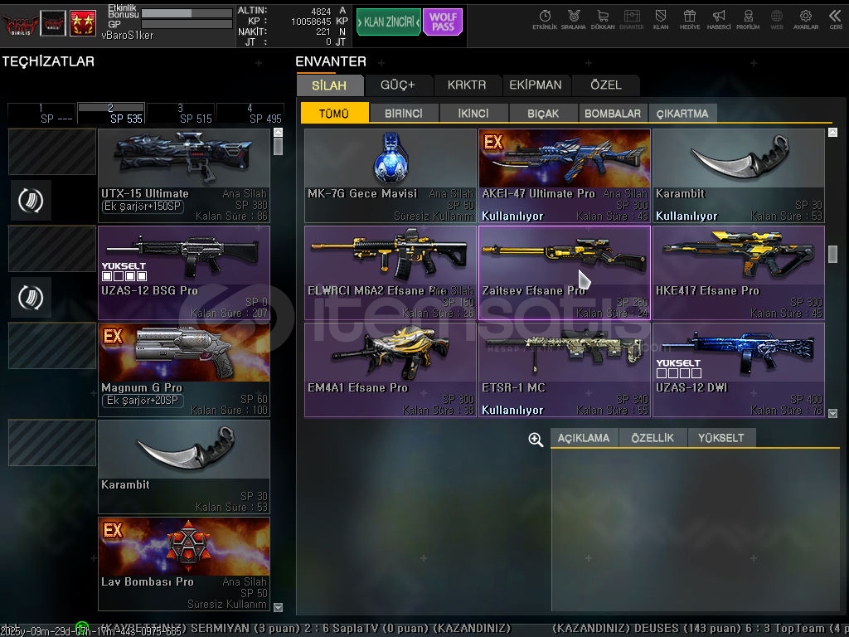Select the BİRİNCİ filter tab
This screenshot has height=637, width=849.
(404, 113)
